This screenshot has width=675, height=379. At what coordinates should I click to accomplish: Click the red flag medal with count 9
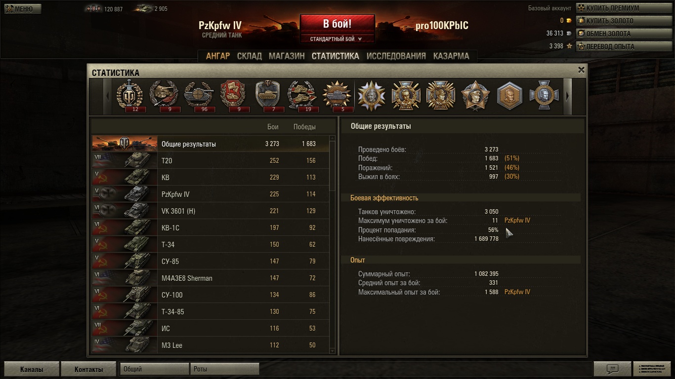point(233,96)
